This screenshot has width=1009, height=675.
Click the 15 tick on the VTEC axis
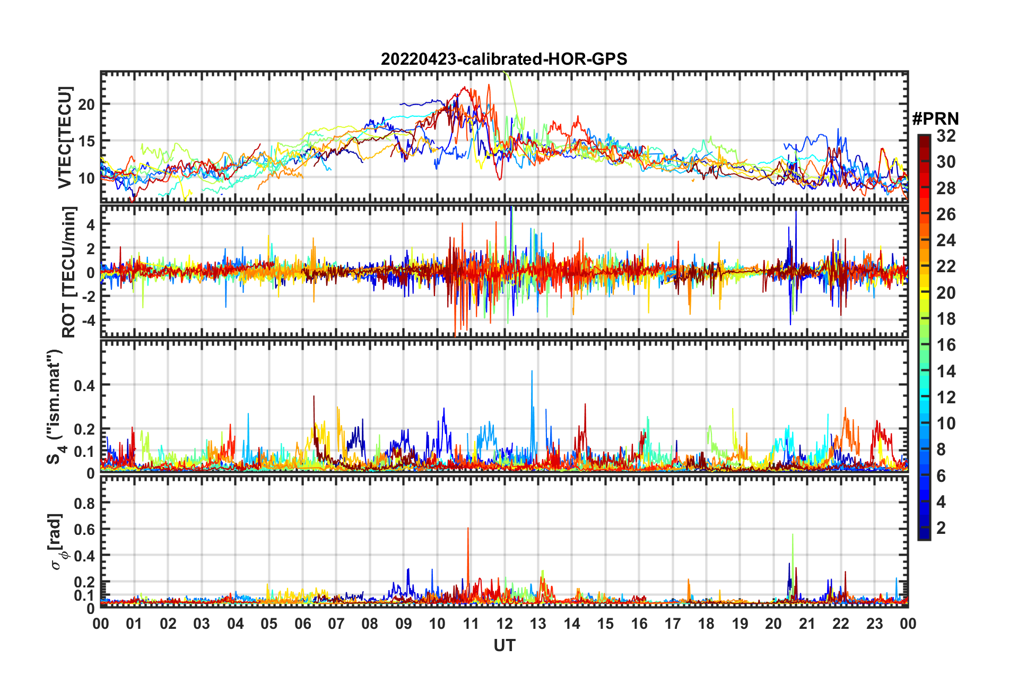pos(86,141)
